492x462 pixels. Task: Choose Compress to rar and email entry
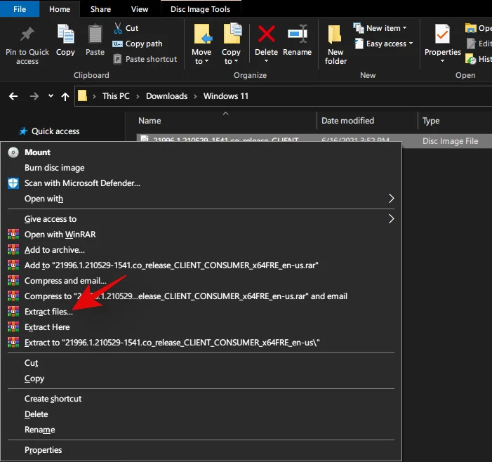point(201,296)
